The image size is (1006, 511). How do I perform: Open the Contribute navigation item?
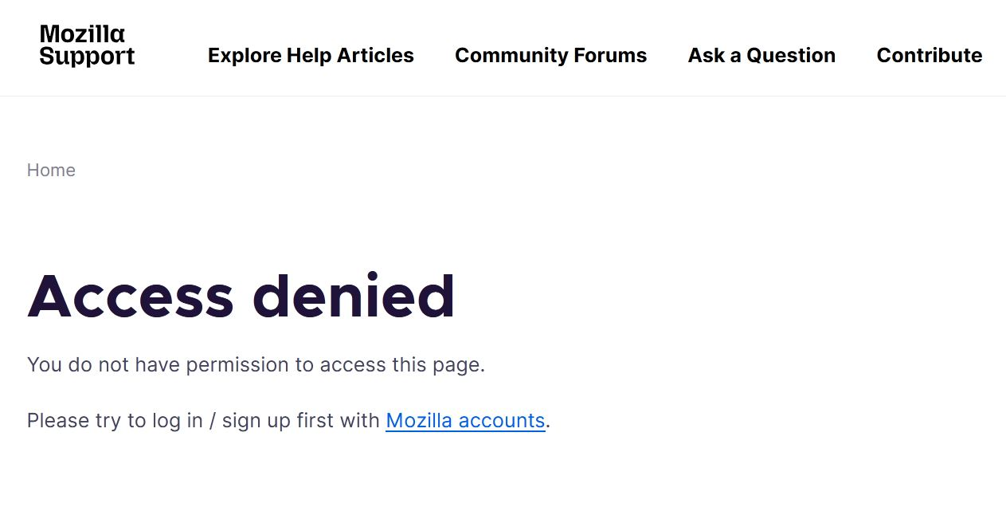click(929, 55)
